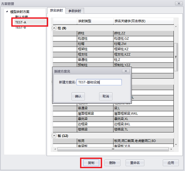The height and width of the screenshot is (171, 185).
Task: Click keyword cell 框支柱,KZZ
Action: [143, 55]
